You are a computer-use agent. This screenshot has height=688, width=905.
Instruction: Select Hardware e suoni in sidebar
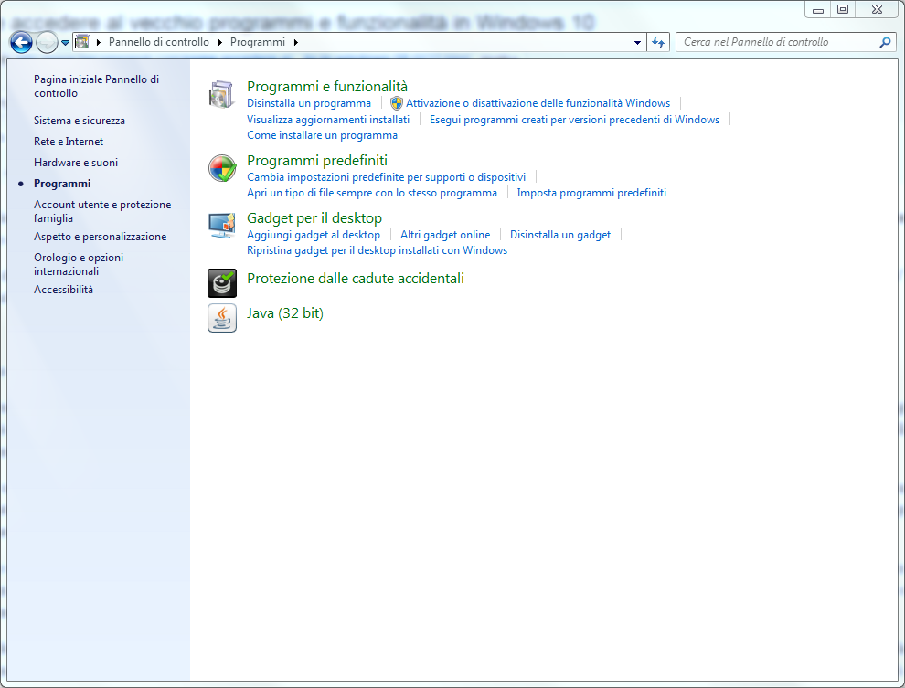(x=76, y=163)
